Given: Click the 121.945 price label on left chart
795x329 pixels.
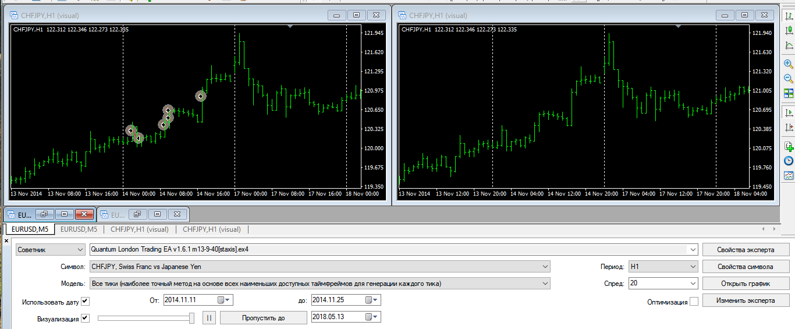Looking at the screenshot, I should coord(374,33).
